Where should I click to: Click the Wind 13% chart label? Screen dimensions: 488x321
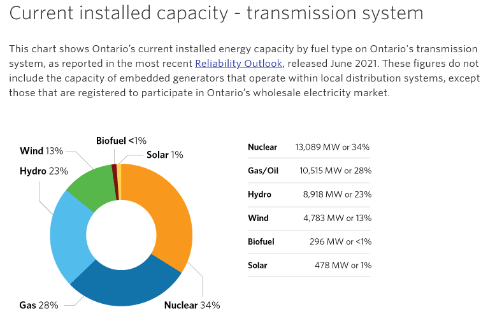click(41, 151)
